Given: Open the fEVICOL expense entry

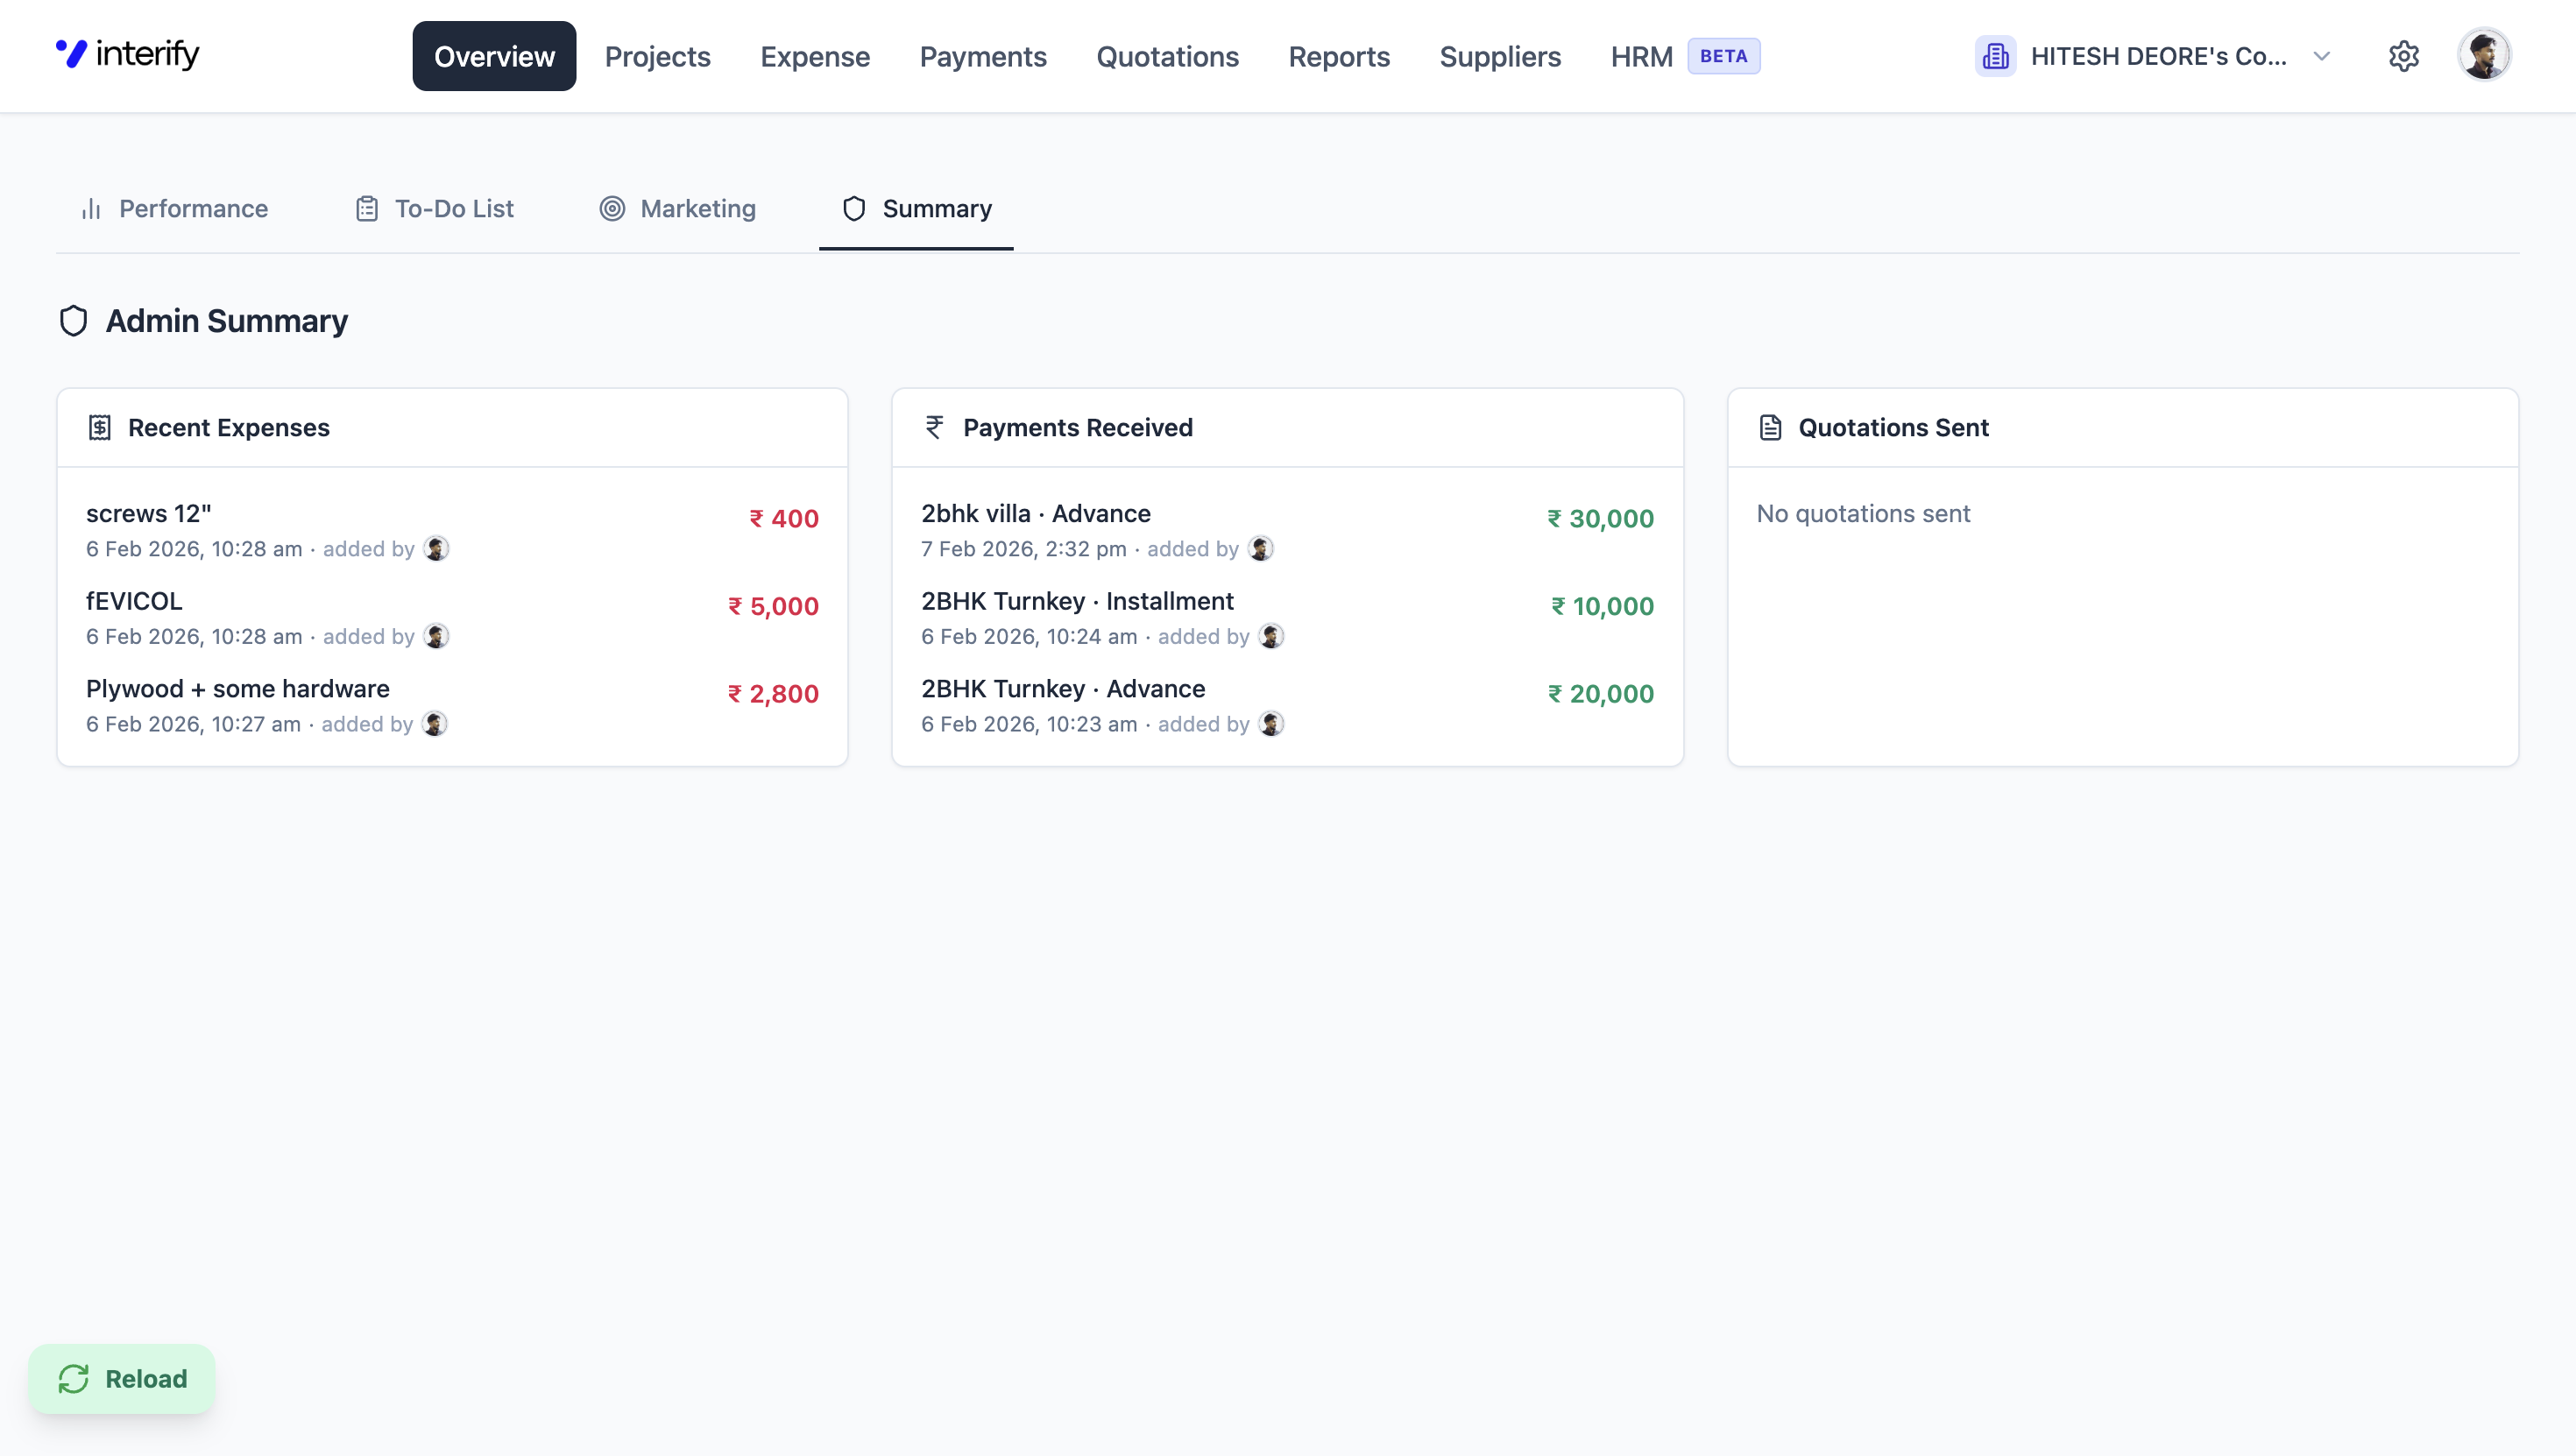Looking at the screenshot, I should tap(135, 601).
